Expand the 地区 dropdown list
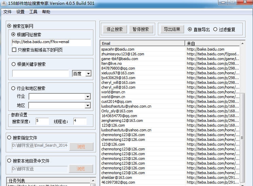This screenshot has width=253, height=186. coord(88,106)
